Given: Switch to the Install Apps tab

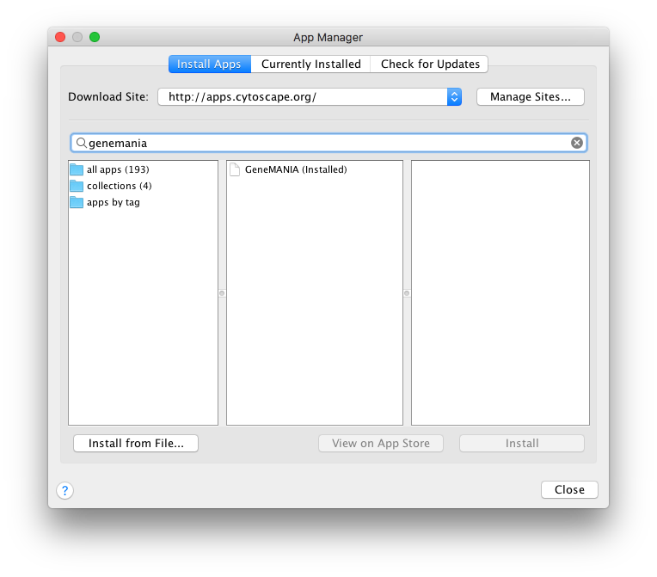Looking at the screenshot, I should click(x=210, y=64).
